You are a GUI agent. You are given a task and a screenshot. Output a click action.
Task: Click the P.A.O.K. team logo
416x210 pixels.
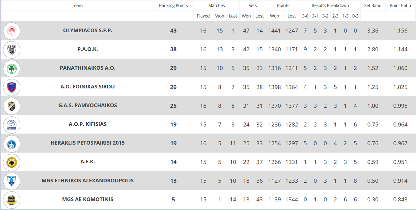coord(12,50)
